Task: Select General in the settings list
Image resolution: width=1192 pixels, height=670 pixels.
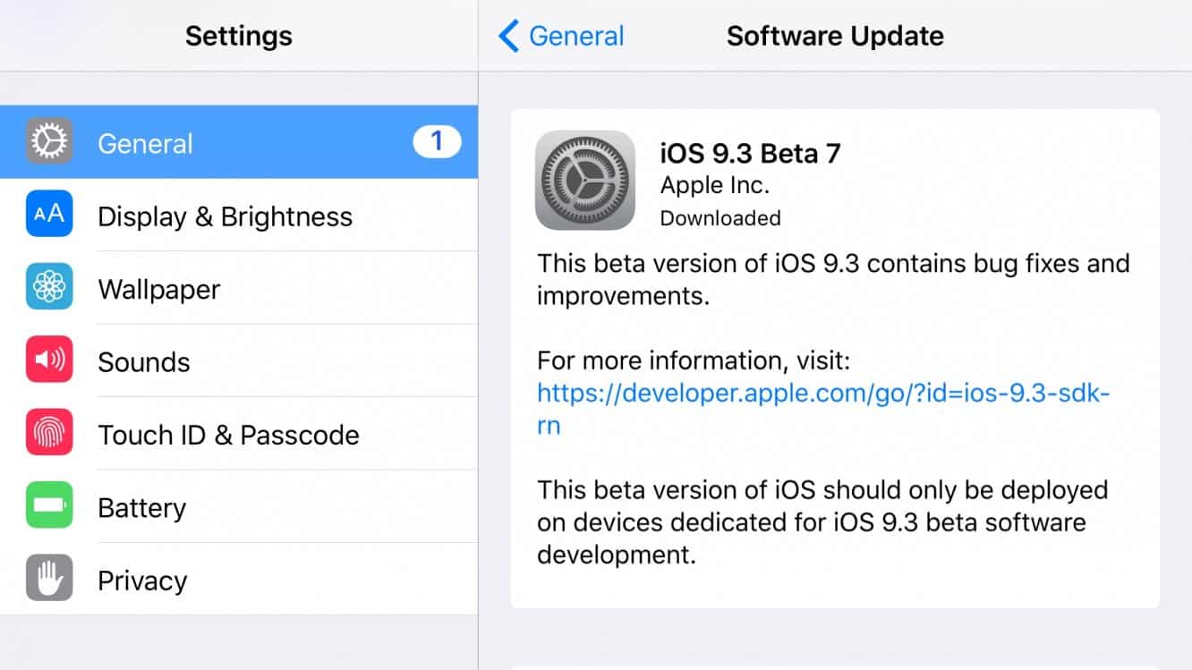Action: tap(145, 143)
